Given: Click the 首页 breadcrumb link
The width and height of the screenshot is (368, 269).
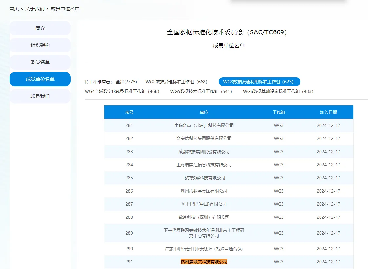Looking at the screenshot, I should pyautogui.click(x=14, y=9).
